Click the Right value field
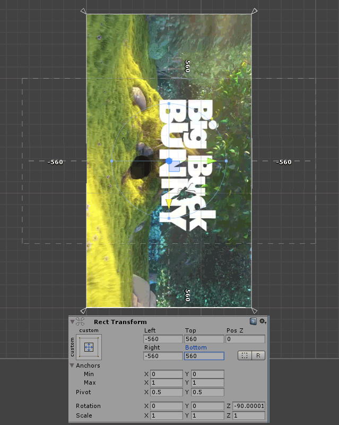Viewport: 339px width, 425px height. pyautogui.click(x=163, y=356)
